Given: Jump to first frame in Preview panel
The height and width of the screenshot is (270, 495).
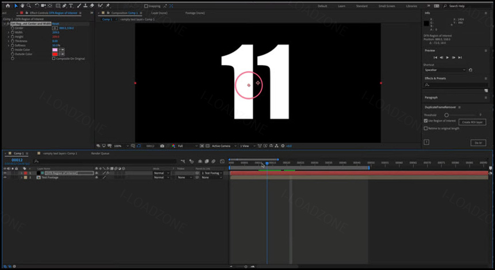Looking at the screenshot, I should 435,58.
